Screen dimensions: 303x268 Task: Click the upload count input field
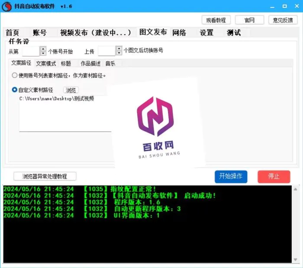[106, 51]
